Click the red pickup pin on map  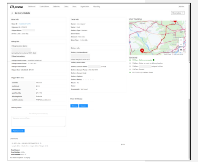click(x=142, y=51)
